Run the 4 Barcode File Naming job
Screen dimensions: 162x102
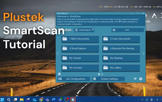coord(121,48)
